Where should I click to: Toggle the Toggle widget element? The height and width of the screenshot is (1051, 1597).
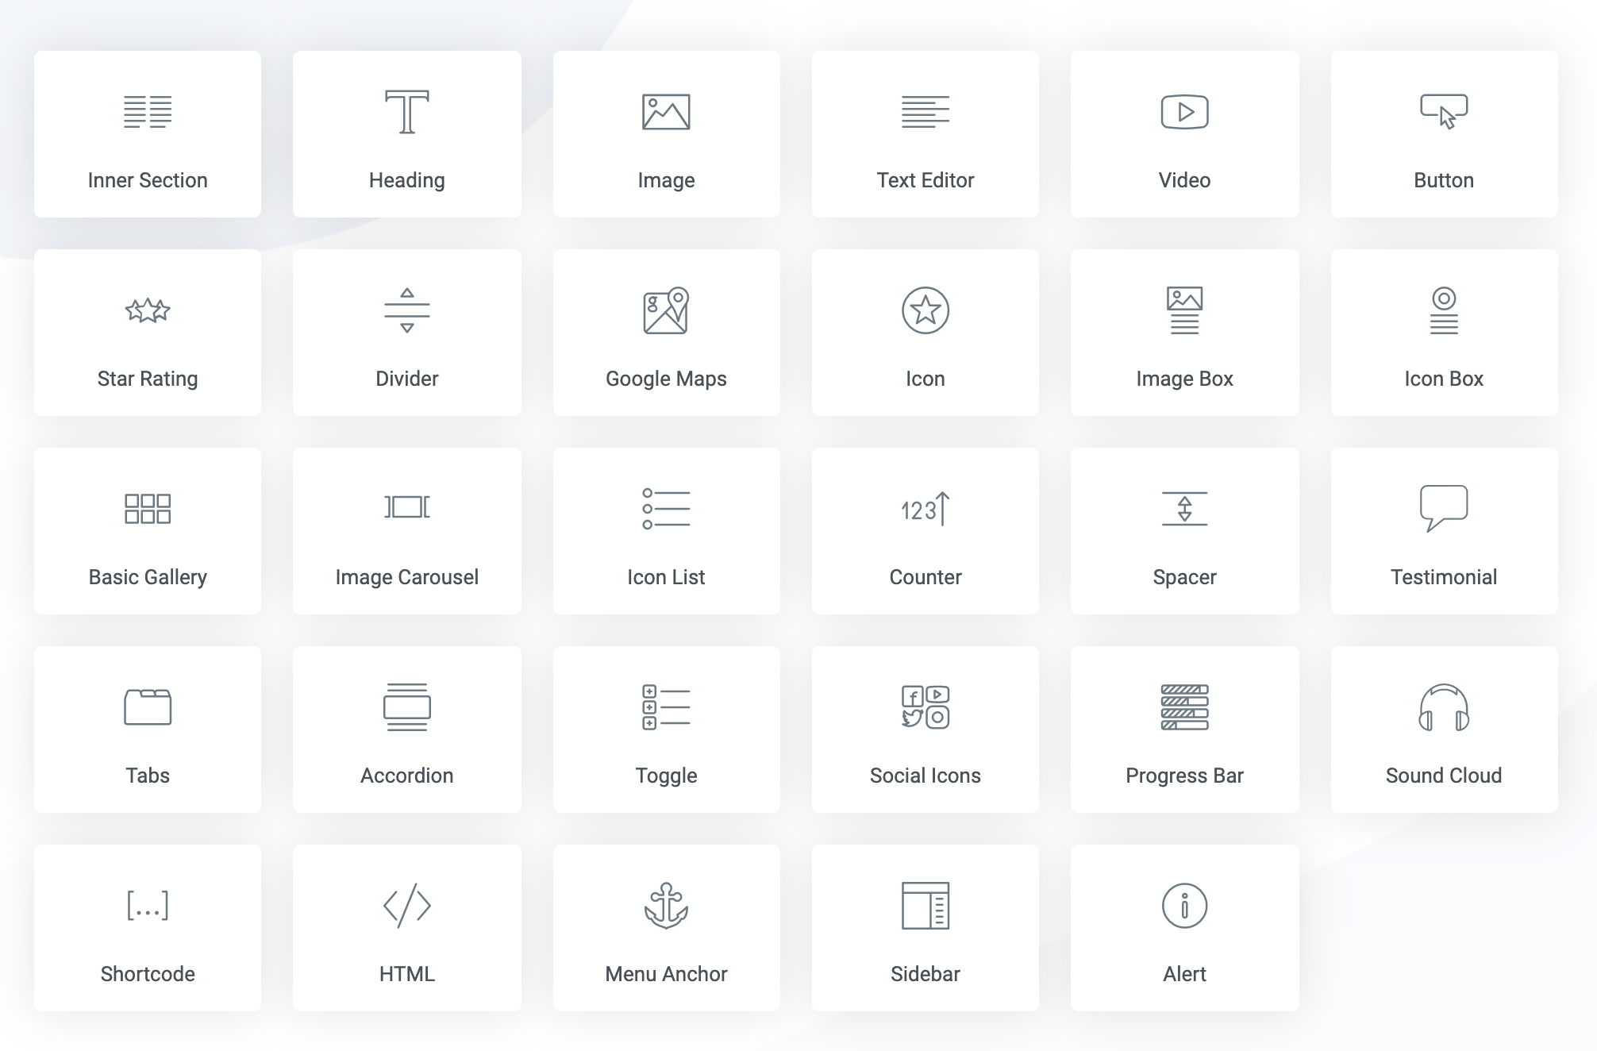point(665,729)
